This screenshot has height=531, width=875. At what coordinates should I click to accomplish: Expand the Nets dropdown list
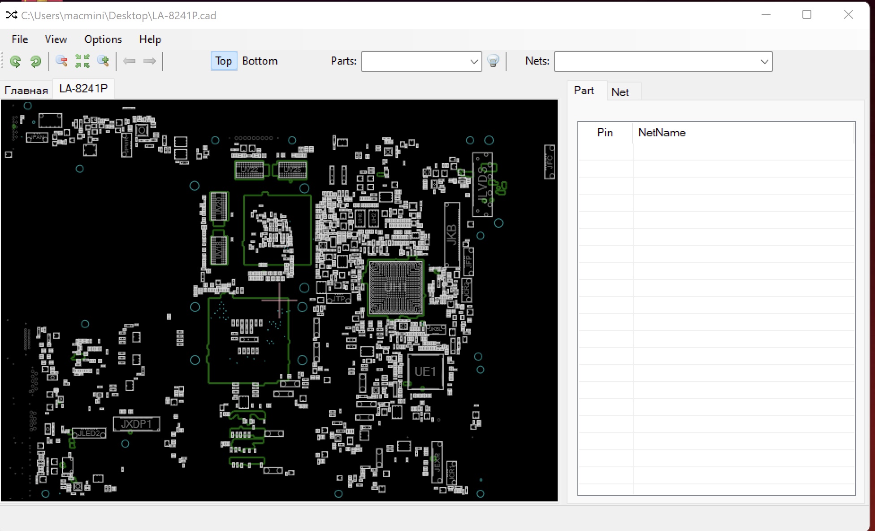point(764,61)
